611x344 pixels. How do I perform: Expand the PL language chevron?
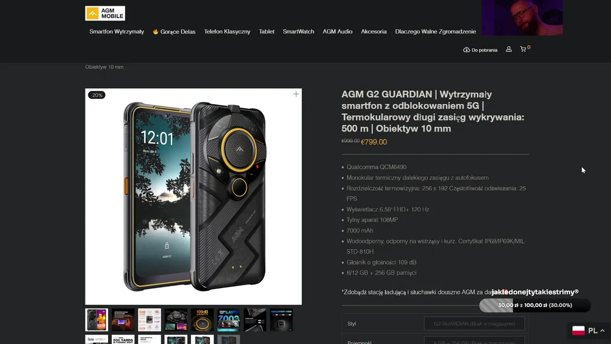point(602,331)
